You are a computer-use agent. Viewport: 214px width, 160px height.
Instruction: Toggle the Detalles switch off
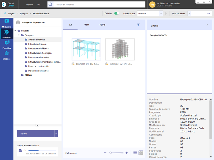coord(117,13)
